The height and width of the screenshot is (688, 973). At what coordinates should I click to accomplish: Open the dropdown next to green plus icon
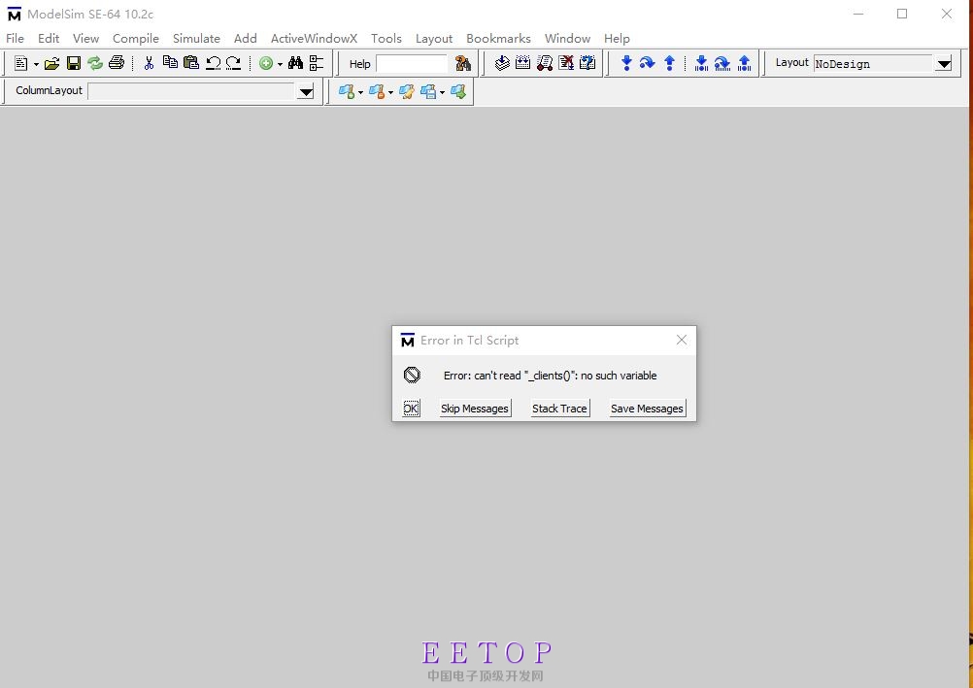pos(280,64)
